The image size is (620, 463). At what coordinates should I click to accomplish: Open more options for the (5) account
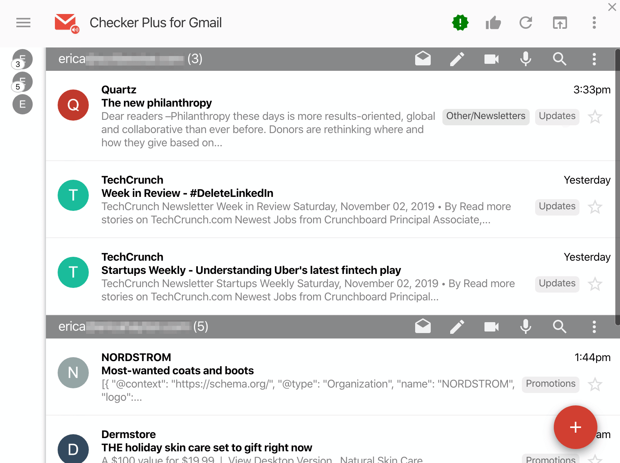pos(594,327)
